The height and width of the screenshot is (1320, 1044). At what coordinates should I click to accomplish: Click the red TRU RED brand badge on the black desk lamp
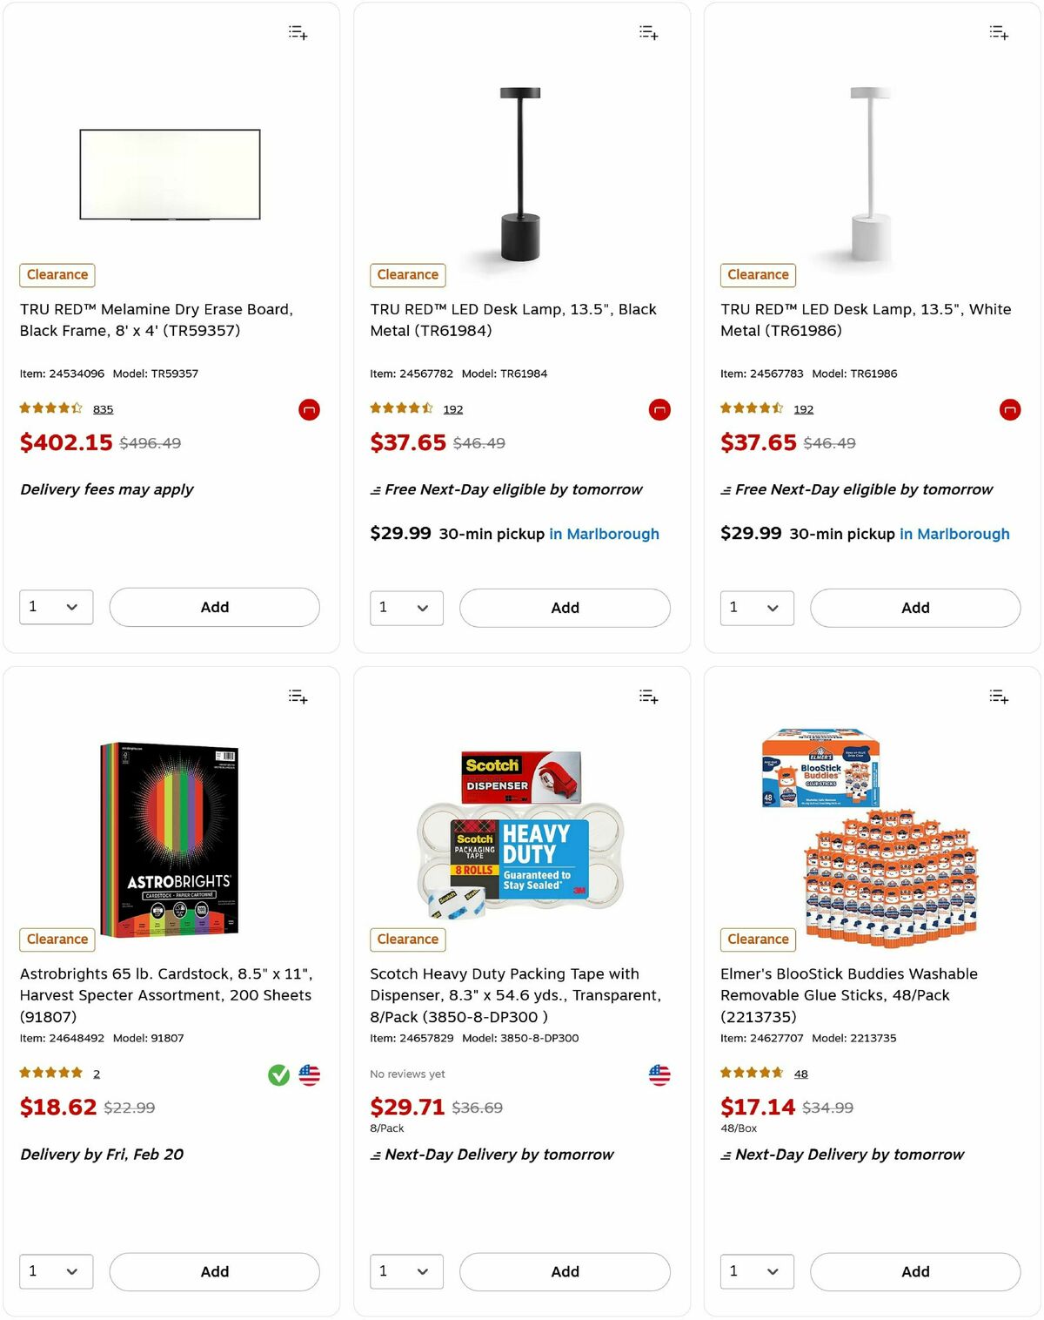tap(659, 409)
